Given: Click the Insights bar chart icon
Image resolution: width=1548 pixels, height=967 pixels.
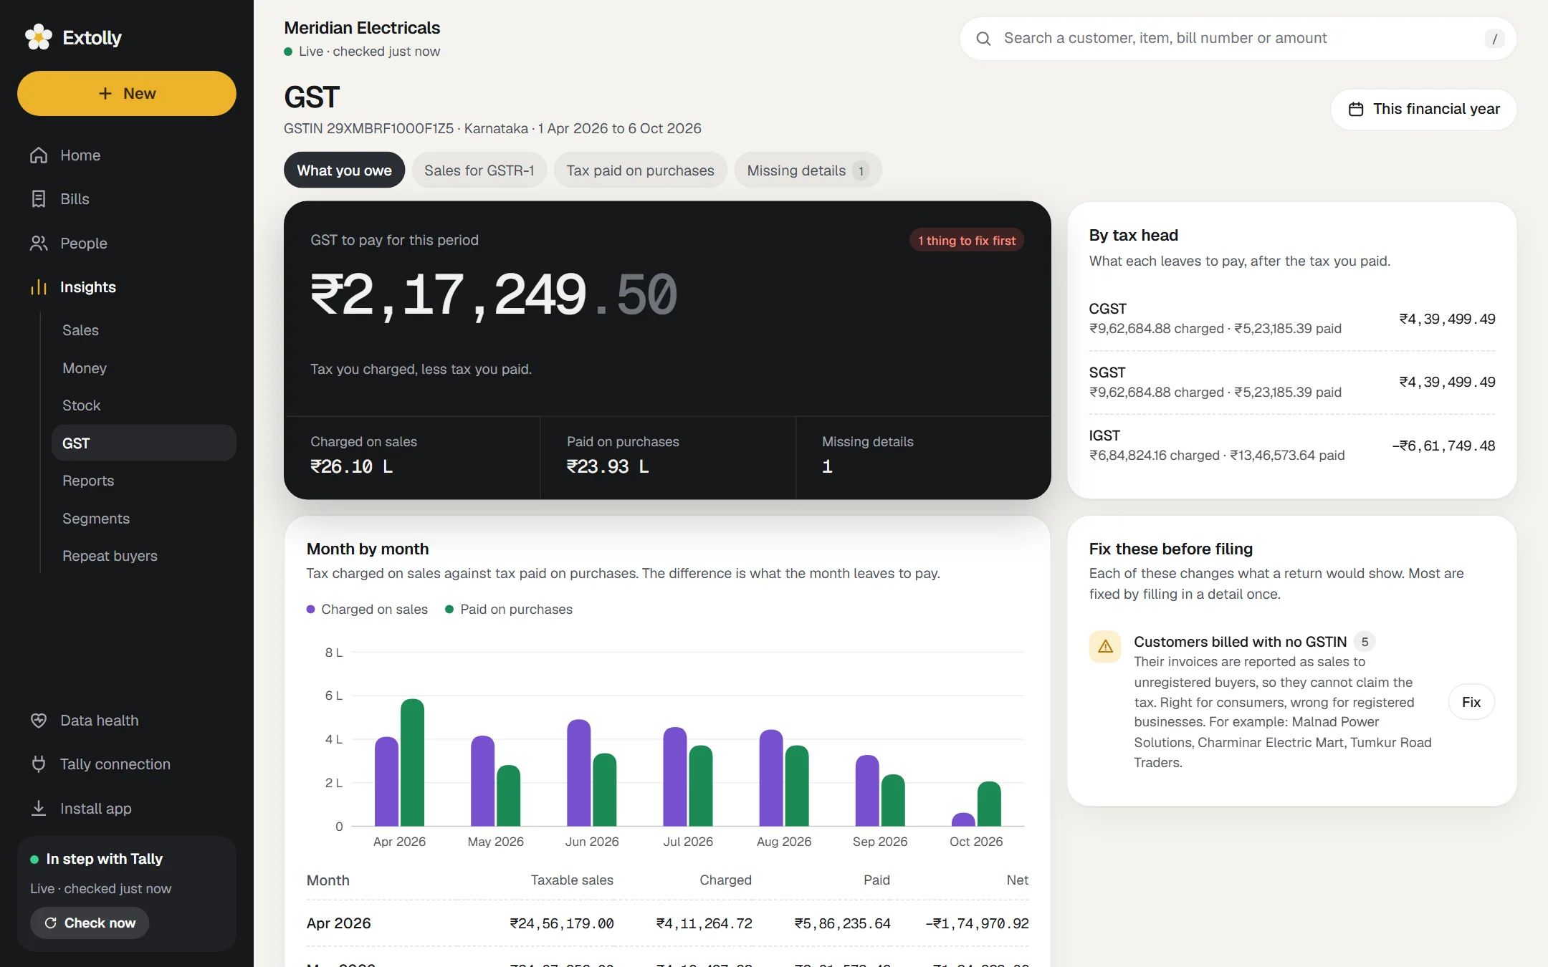Looking at the screenshot, I should (x=39, y=287).
